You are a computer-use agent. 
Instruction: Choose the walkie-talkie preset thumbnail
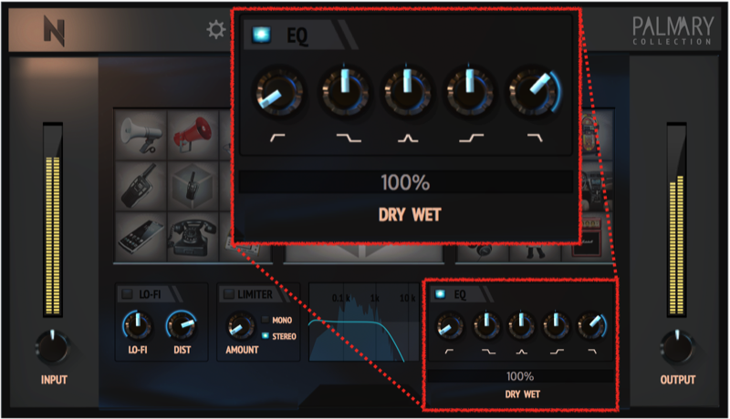click(141, 186)
